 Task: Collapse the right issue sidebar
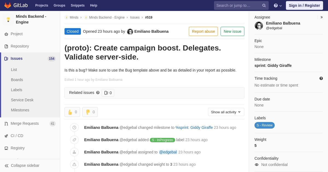321,17
